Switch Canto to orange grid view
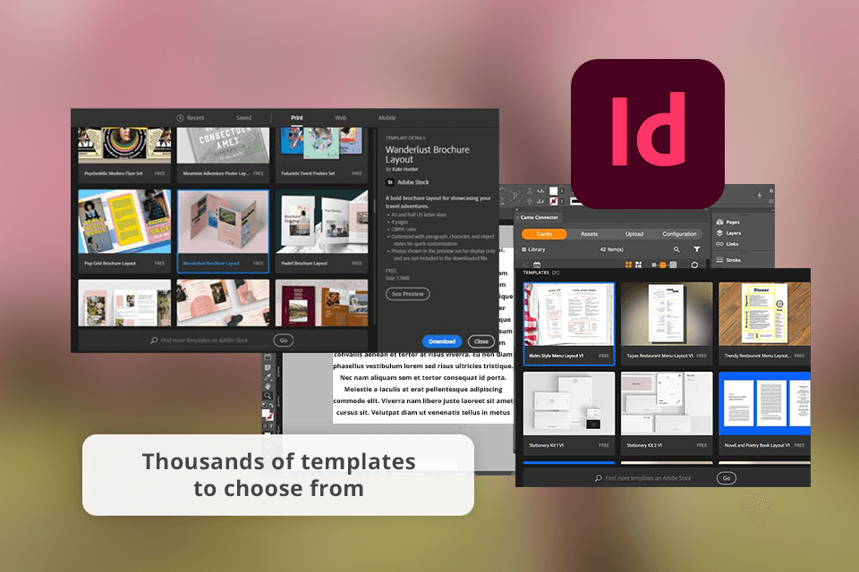Image resolution: width=859 pixels, height=572 pixels. tap(629, 265)
